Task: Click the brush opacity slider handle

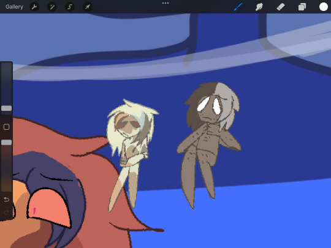Action: [7, 142]
